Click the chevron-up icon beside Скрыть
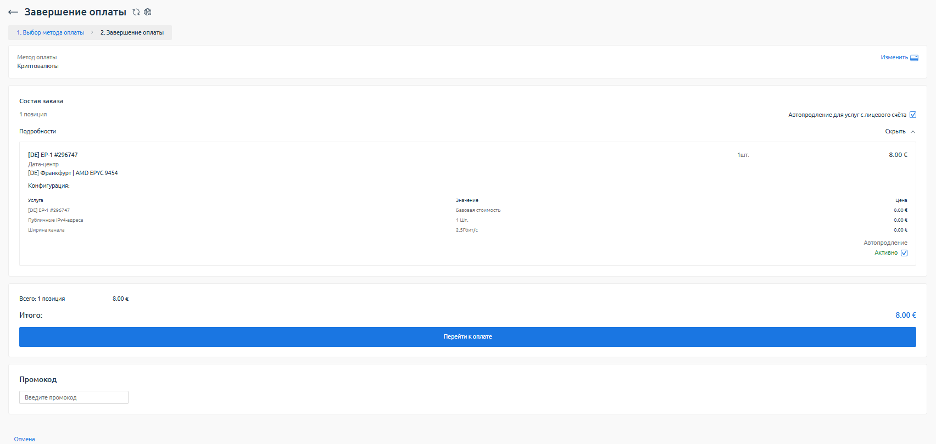This screenshot has width=936, height=444. coord(913,132)
